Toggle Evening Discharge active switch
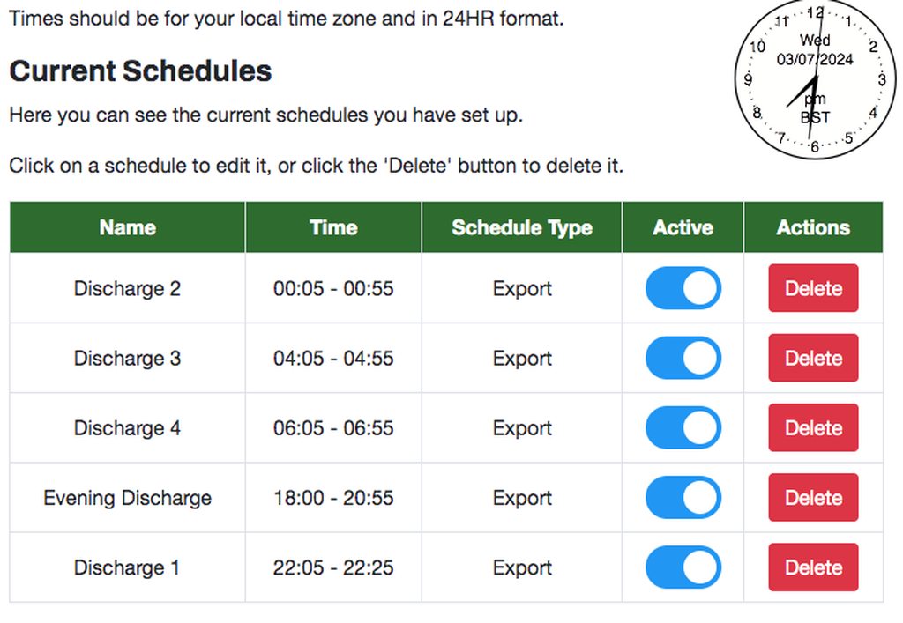Viewport: 903px width, 623px height. click(683, 498)
